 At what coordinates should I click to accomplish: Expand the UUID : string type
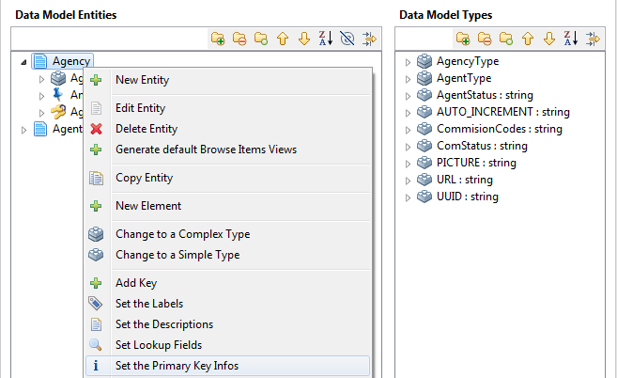pos(408,197)
